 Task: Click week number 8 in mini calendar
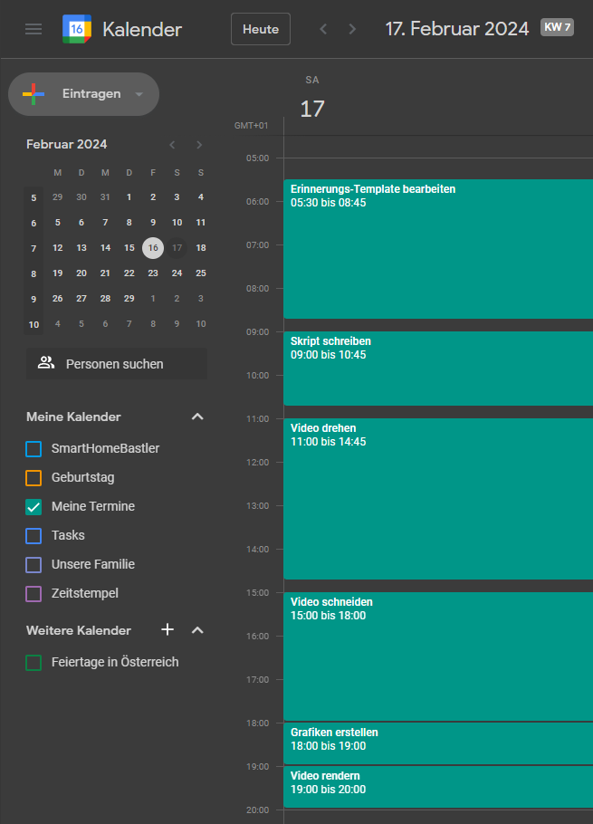click(33, 273)
